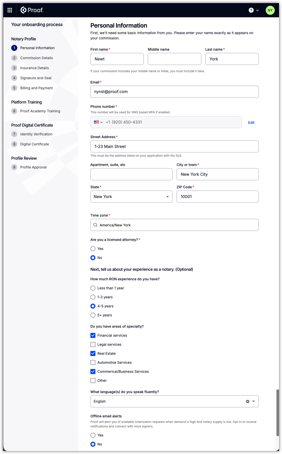Open the Time zone combo box
Screen dimensions: 282x454
pos(175,225)
